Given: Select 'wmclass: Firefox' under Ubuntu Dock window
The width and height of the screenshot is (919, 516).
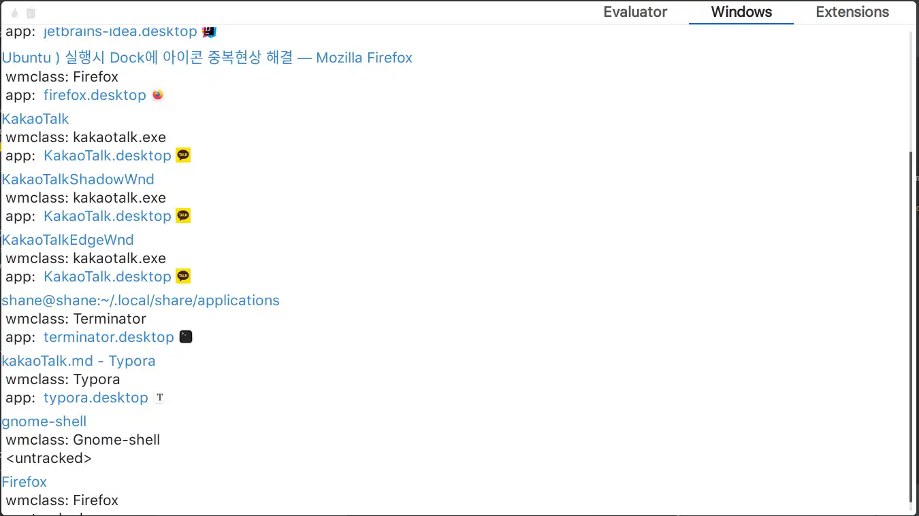Looking at the screenshot, I should [63, 77].
